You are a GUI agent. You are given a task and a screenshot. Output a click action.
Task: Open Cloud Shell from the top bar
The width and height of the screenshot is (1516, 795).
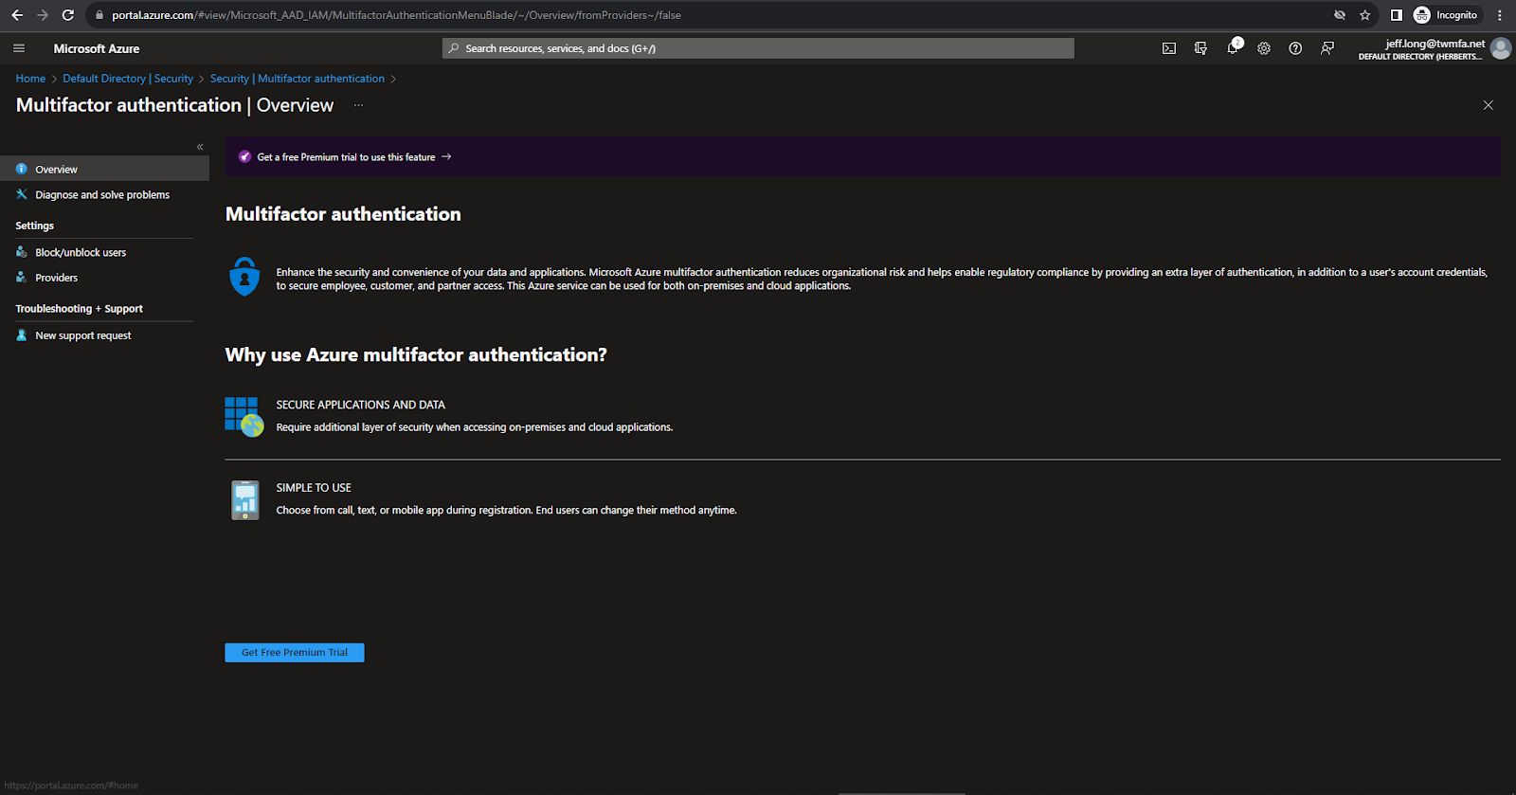pyautogui.click(x=1169, y=48)
